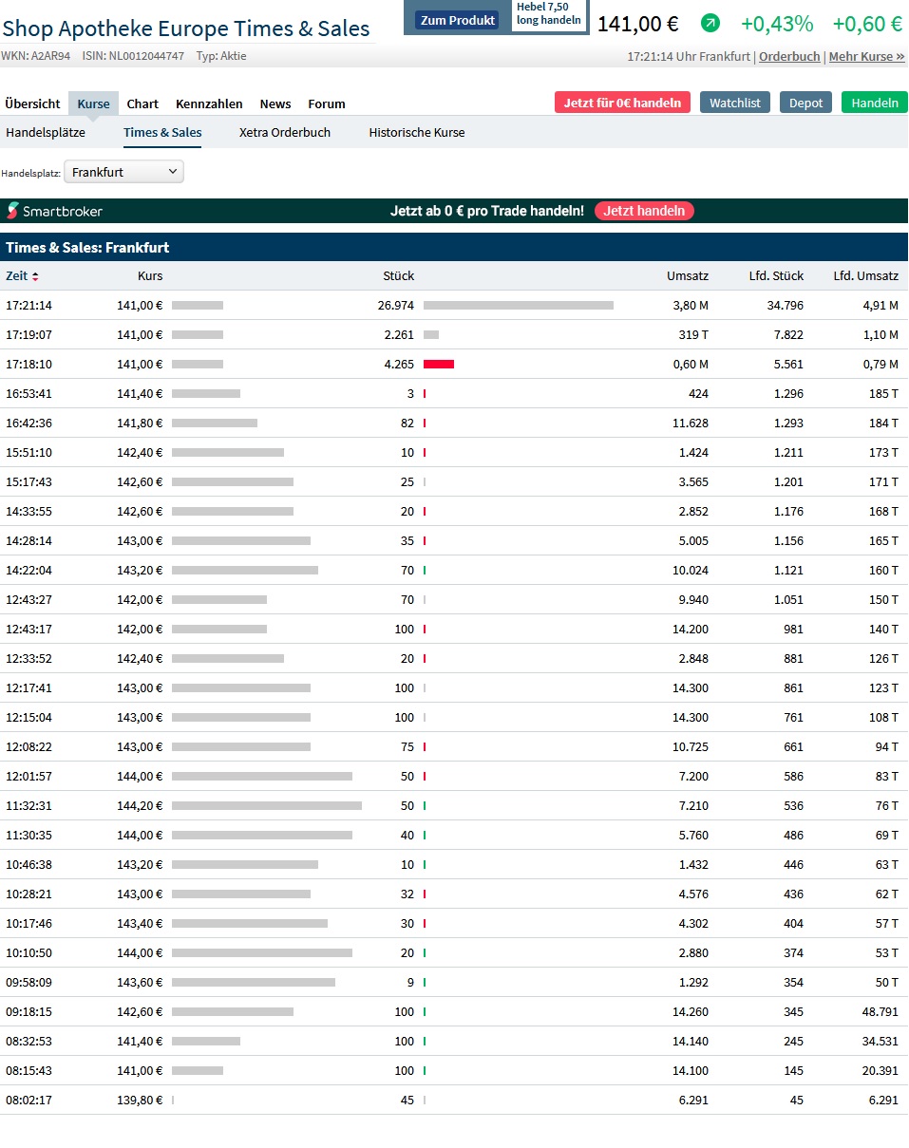Click the 143,20 € price at 14:22:04
Viewport: 909px width, 1148px height.
pos(140,571)
